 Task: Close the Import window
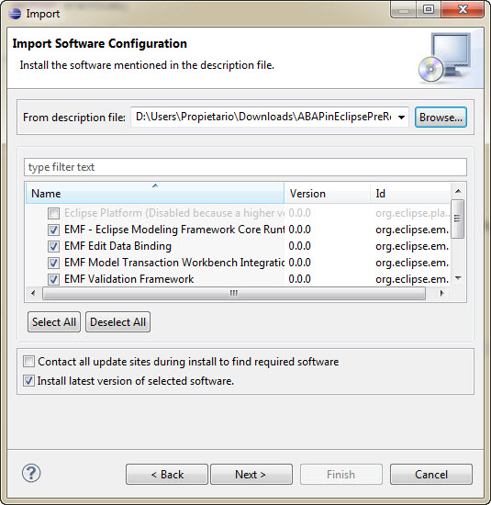pyautogui.click(x=463, y=10)
